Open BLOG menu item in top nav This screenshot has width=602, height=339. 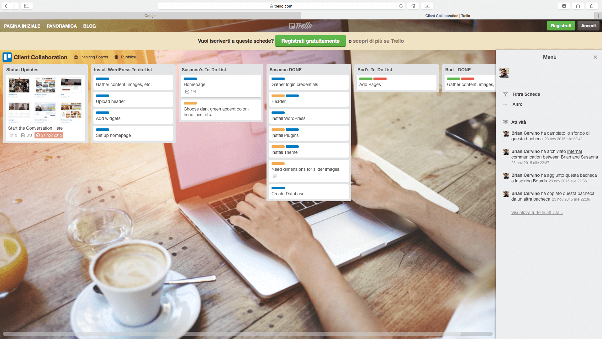click(90, 26)
